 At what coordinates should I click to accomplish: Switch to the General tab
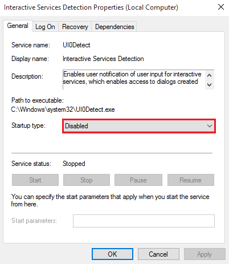[x=18, y=26]
